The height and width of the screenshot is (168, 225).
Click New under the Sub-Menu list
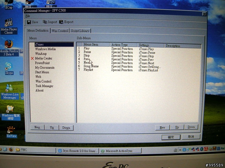(x=162, y=127)
